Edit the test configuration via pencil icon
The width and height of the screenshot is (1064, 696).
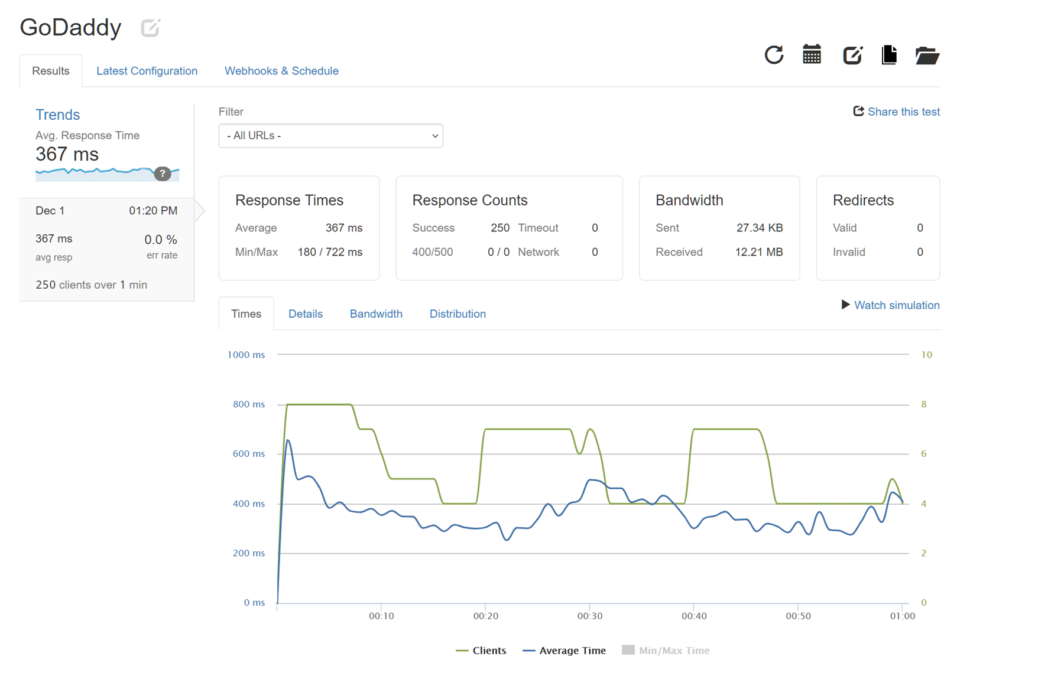pyautogui.click(x=851, y=55)
